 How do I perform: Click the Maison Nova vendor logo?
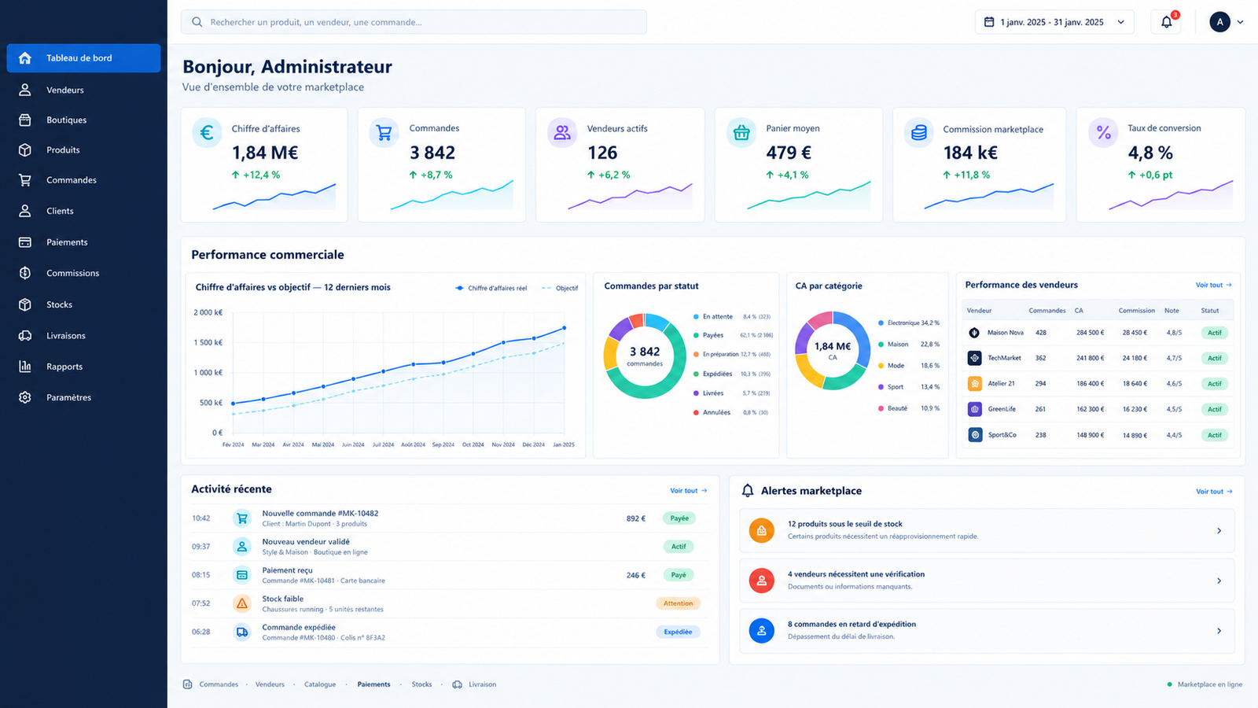[975, 333]
